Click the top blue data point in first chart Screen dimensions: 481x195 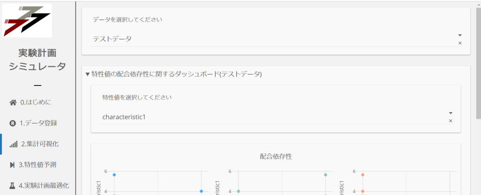click(114, 175)
